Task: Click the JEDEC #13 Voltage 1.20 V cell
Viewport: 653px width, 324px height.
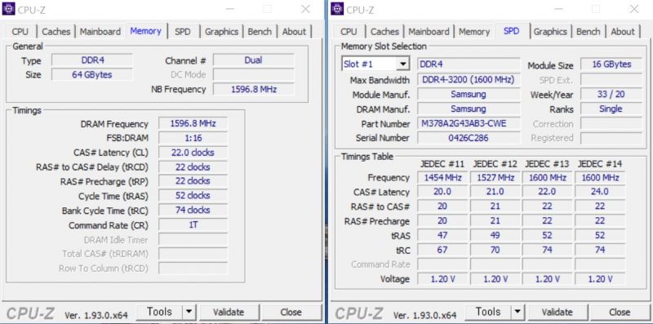Action: click(548, 278)
